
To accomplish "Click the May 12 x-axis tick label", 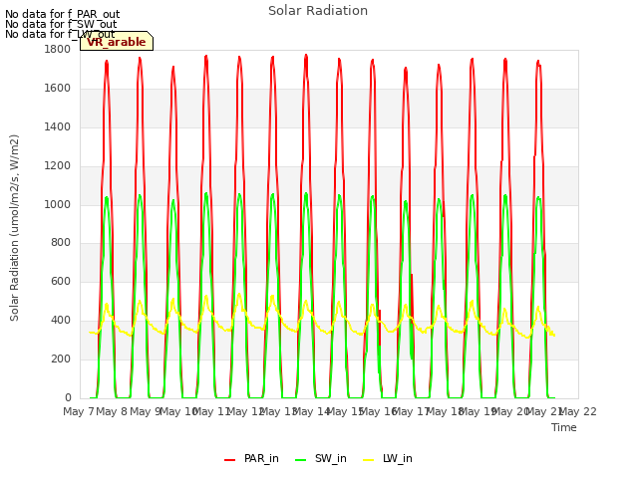I will pyautogui.click(x=246, y=411).
